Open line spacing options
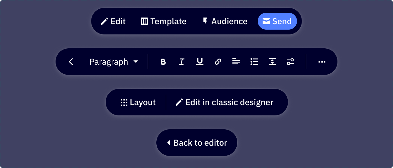Screen dimensions: 393x168 pos(272,62)
